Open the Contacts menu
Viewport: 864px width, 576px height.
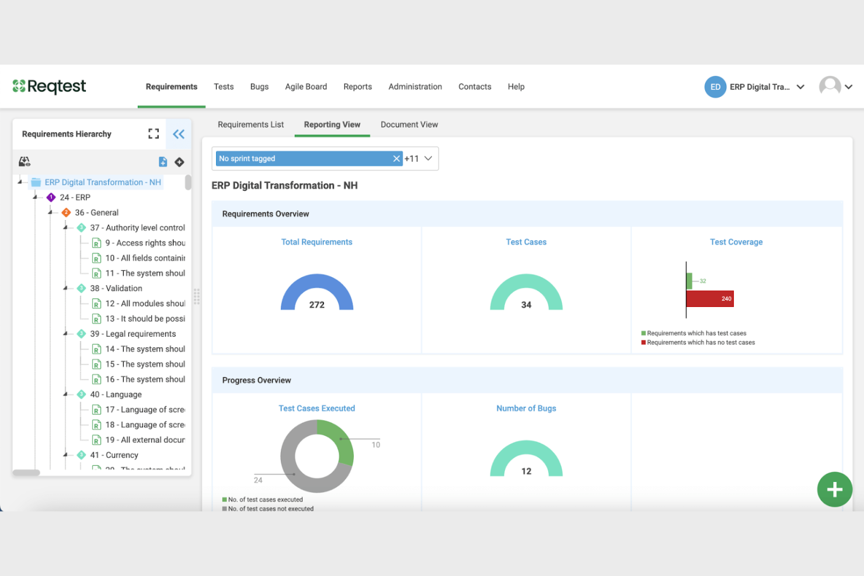pyautogui.click(x=475, y=87)
